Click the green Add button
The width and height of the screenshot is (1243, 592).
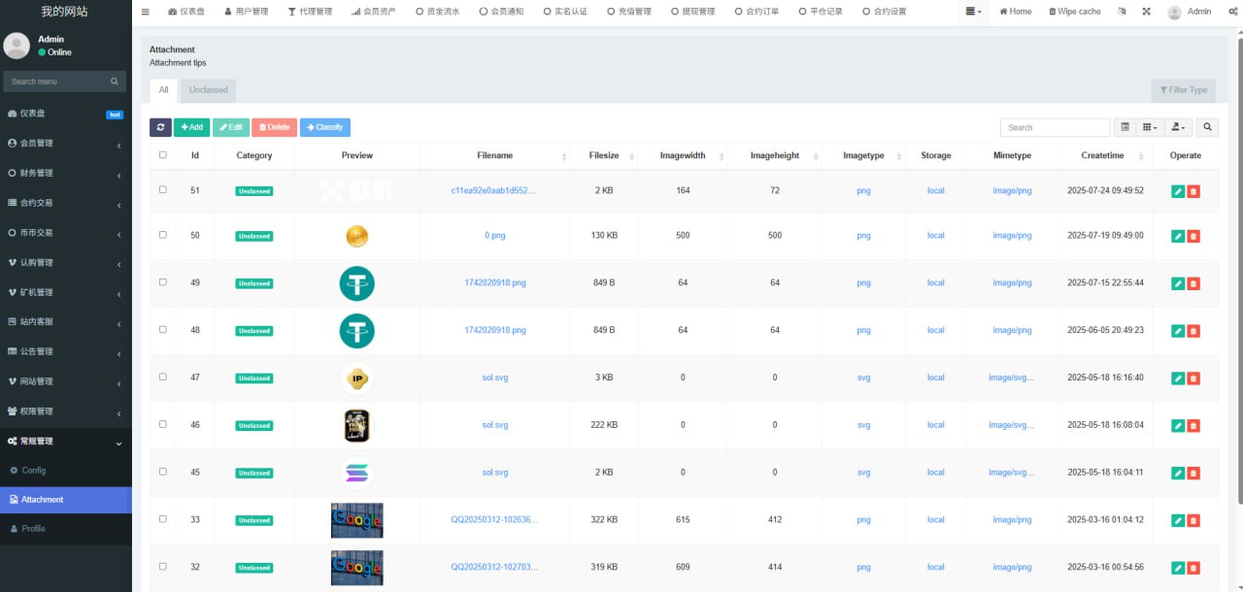coord(191,127)
